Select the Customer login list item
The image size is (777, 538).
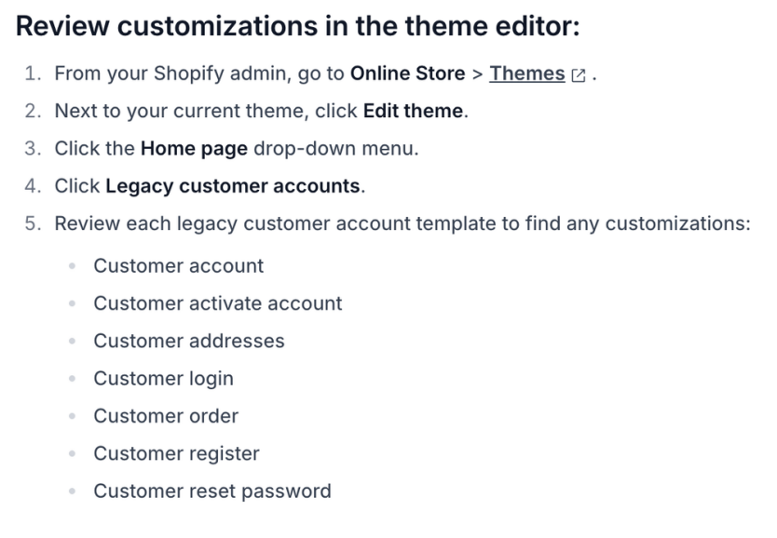tap(163, 378)
